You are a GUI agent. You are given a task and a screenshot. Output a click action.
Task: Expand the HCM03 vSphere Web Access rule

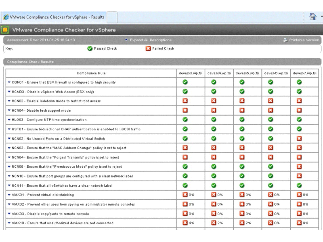(9, 92)
